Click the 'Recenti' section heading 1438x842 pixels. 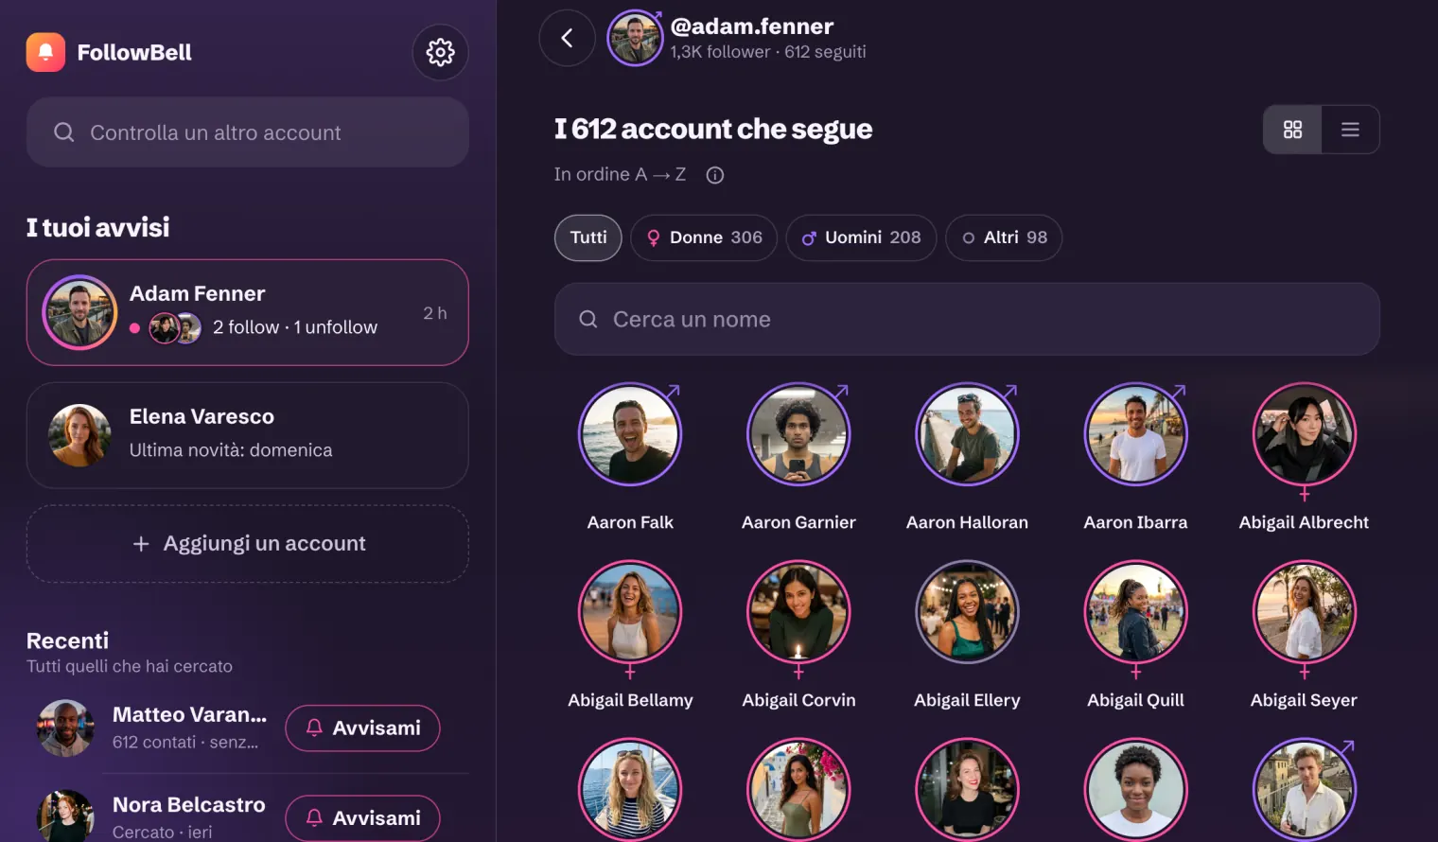[67, 640]
